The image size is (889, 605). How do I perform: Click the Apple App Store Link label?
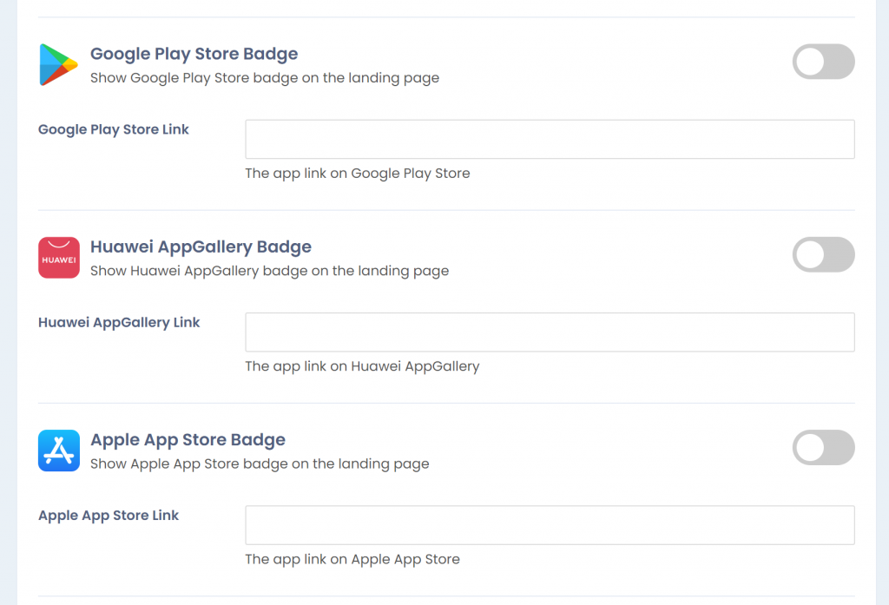tap(109, 515)
